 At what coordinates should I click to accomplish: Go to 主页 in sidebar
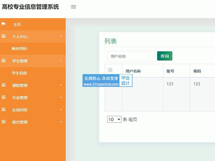[x=17, y=24]
